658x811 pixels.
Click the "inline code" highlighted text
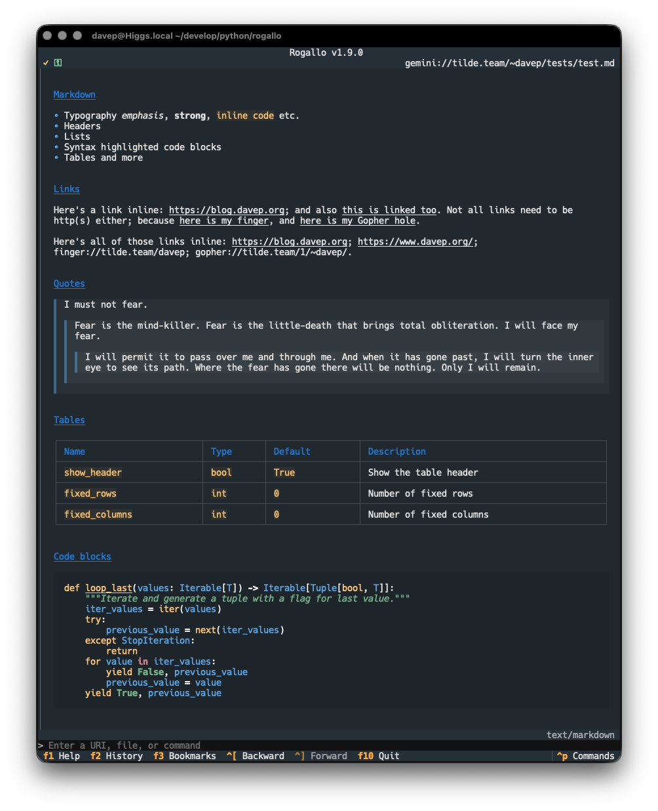(245, 115)
